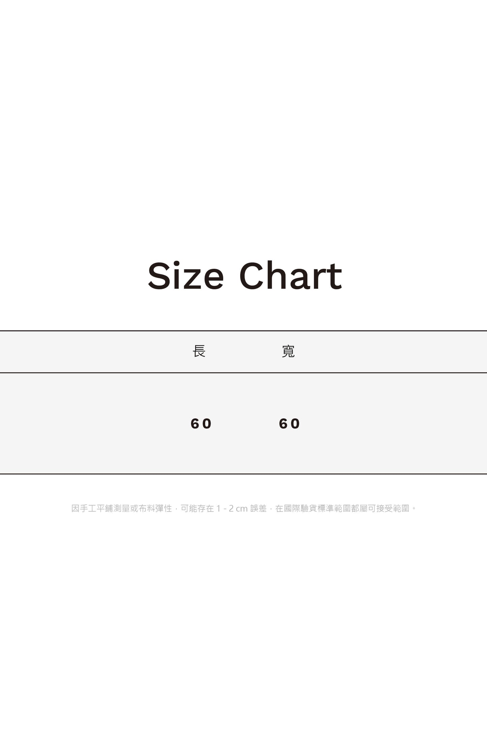Click the divider line below the header row
The width and height of the screenshot is (487, 730).
coord(243,373)
